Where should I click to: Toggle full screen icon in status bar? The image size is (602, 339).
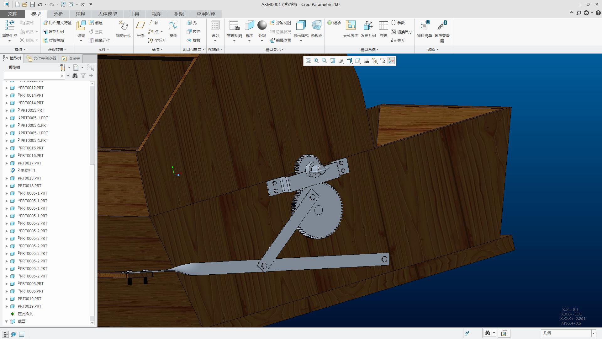[x=22, y=334]
